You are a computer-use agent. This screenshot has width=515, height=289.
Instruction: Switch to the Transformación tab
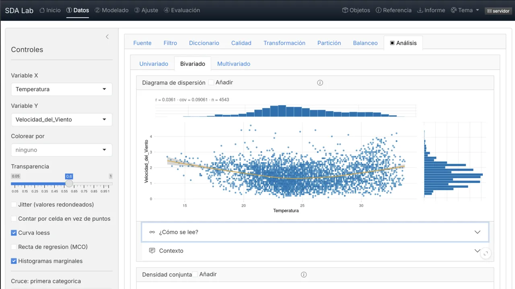(x=284, y=43)
